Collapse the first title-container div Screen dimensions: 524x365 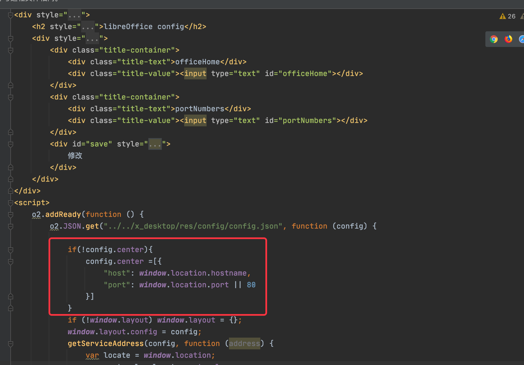click(x=11, y=50)
